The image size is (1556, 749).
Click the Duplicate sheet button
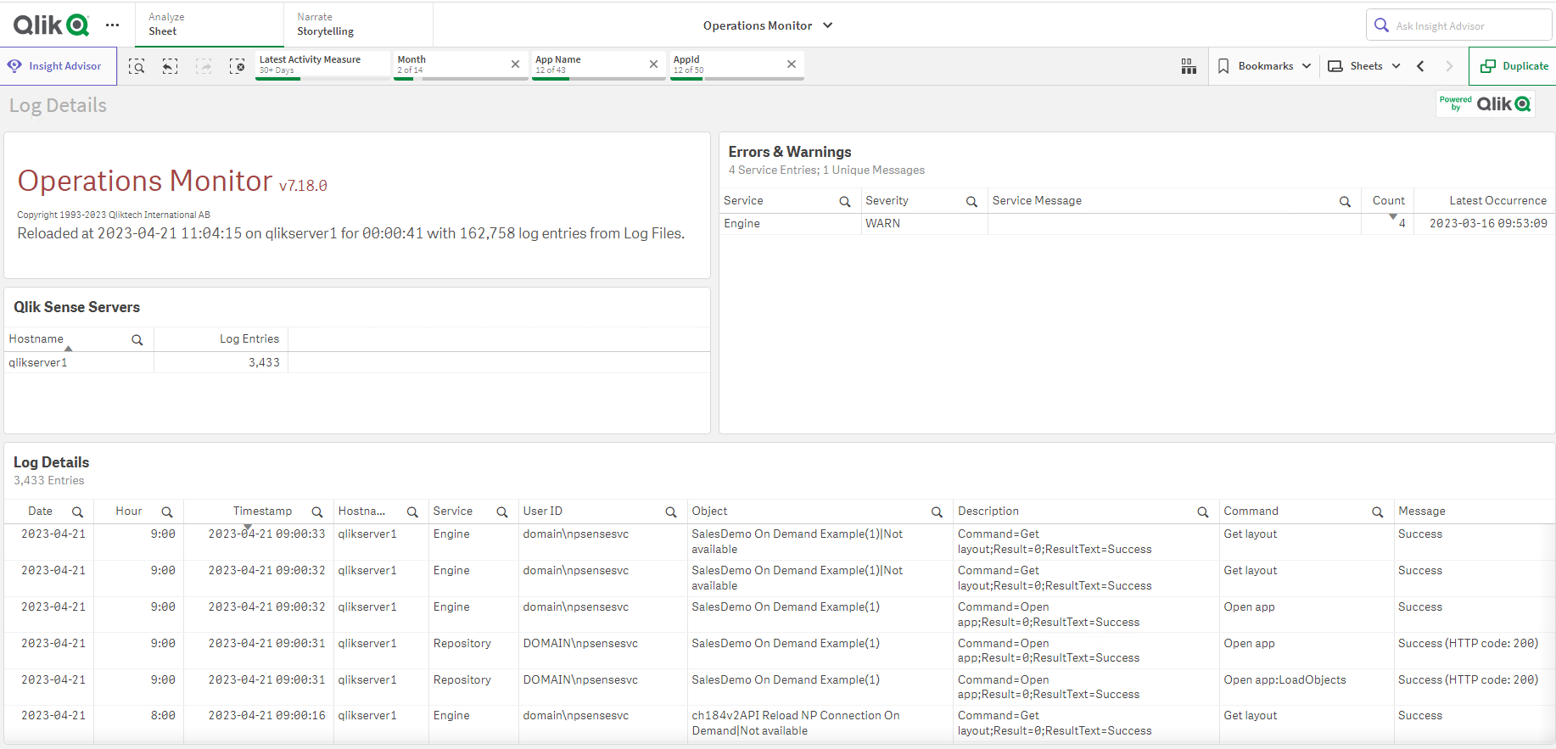pos(1514,66)
